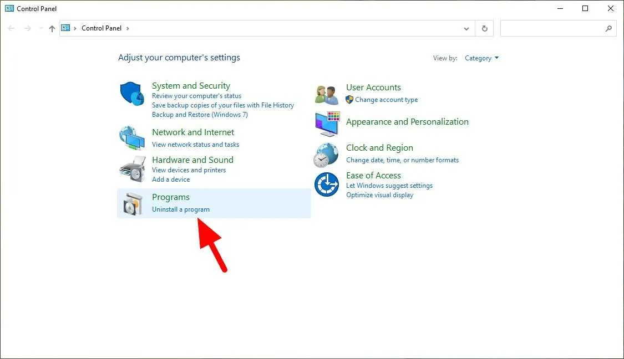Click the Change account type shield icon
This screenshot has height=359, width=624.
(x=349, y=99)
